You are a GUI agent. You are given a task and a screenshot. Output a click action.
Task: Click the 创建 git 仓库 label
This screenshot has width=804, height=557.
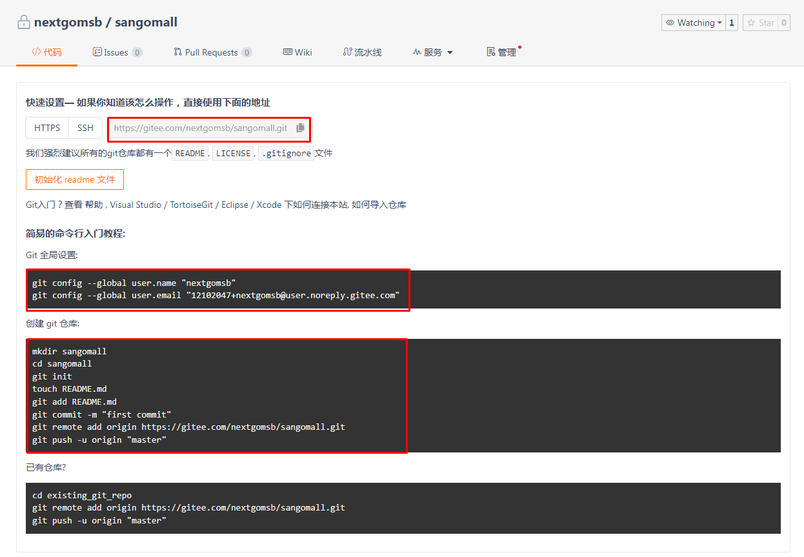(52, 323)
